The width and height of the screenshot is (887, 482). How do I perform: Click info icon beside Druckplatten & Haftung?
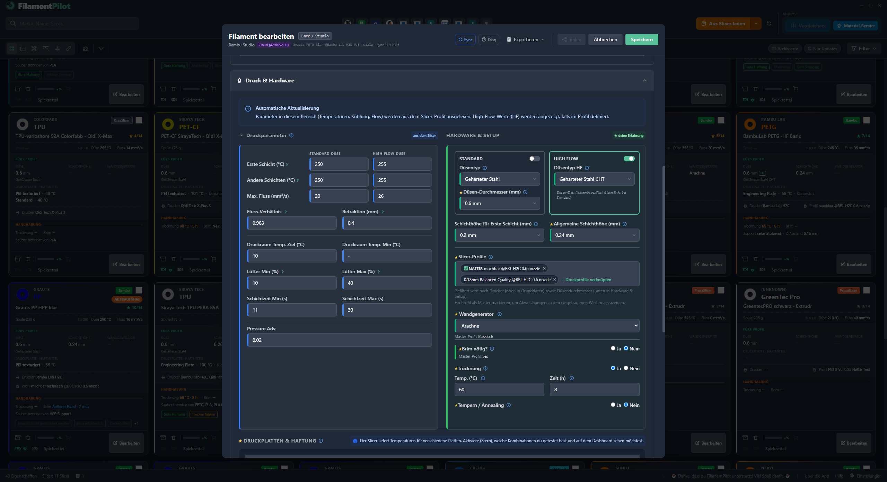tap(321, 441)
